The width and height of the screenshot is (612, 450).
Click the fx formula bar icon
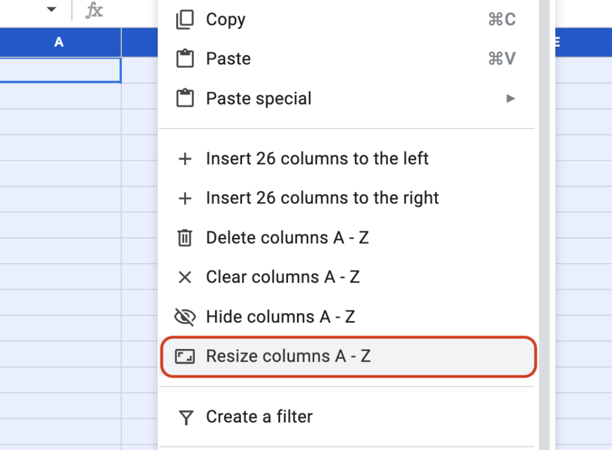[93, 10]
